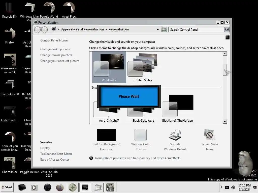The width and height of the screenshot is (258, 193).
Task: Select the Aero_Chicche7 theme
Action: point(109,113)
